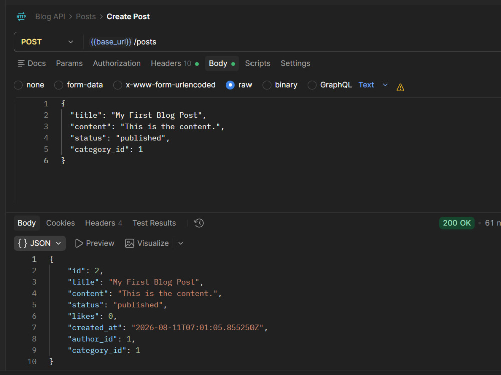The height and width of the screenshot is (375, 501).
Task: Select the GraphQL radio button
Action: [312, 85]
